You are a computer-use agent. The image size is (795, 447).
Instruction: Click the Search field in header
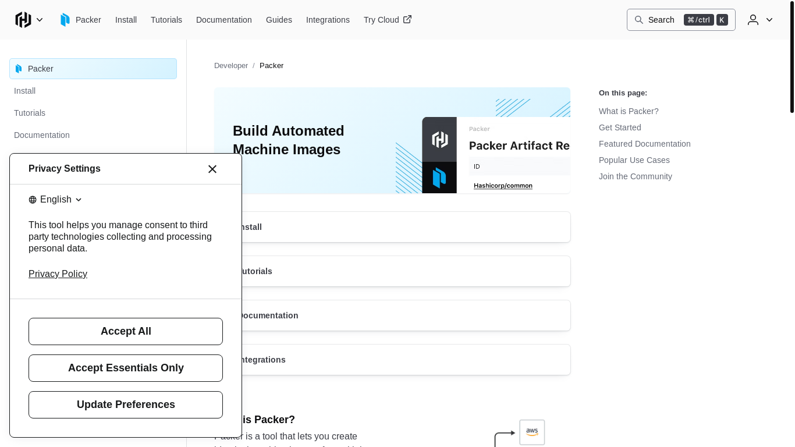[681, 20]
